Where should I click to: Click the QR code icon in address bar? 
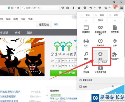tap(12, 8)
